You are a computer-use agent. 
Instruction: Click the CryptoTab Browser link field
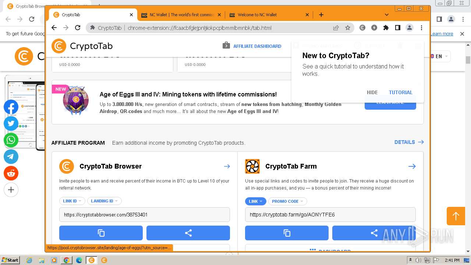point(144,215)
